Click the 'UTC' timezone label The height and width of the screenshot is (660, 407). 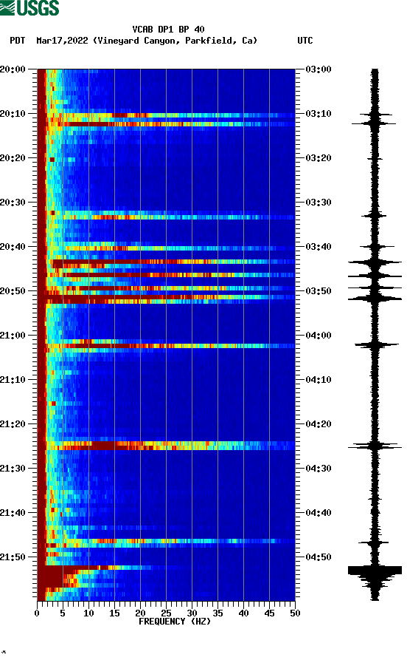pyautogui.click(x=305, y=41)
